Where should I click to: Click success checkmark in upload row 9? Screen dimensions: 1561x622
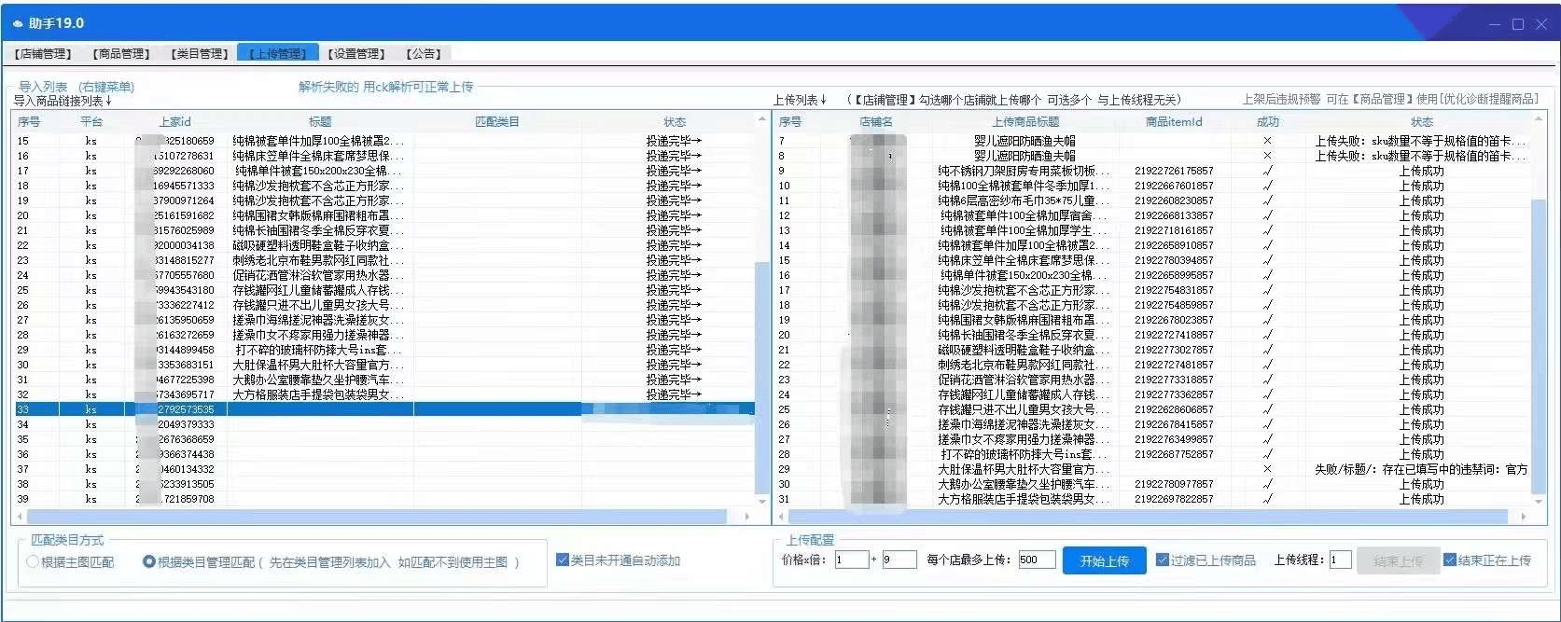pos(1267,171)
